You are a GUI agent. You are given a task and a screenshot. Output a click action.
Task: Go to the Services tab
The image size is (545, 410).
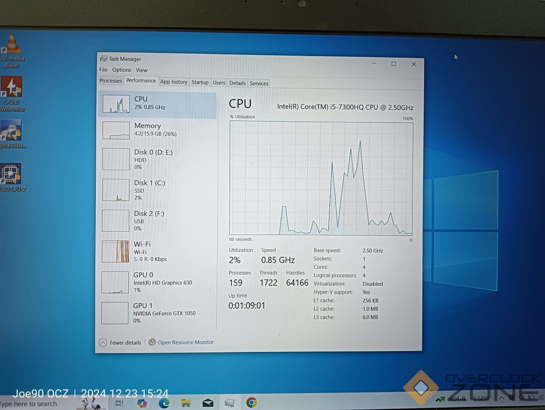[x=259, y=84]
